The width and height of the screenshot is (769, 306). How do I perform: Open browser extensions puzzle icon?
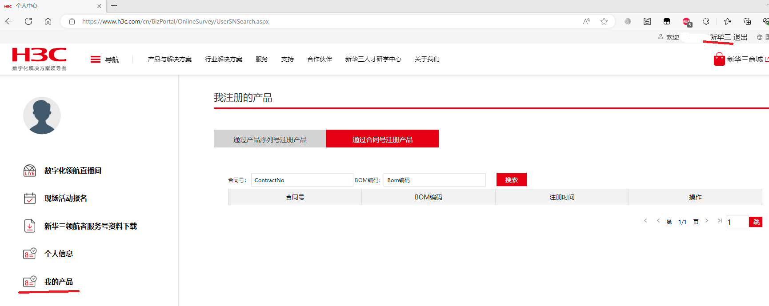click(706, 21)
